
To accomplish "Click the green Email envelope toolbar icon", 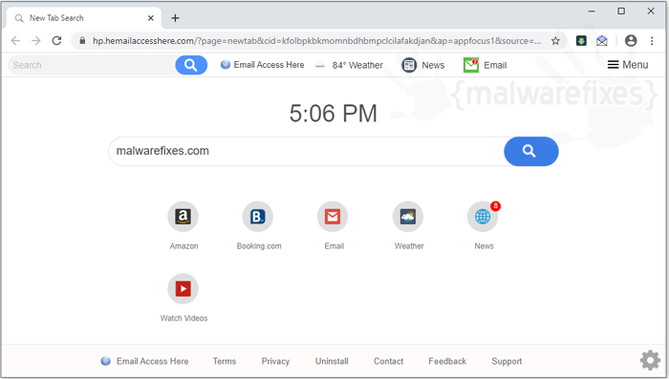I will pyautogui.click(x=471, y=65).
